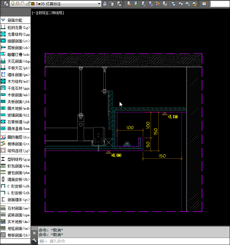
Task: Choose 干挂石材<ggs> command
Action: pyautogui.click(x=15, y=88)
